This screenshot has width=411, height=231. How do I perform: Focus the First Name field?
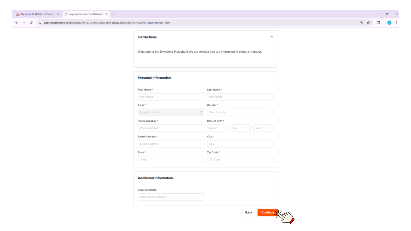171,97
